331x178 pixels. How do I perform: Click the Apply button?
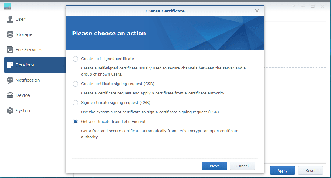pyautogui.click(x=282, y=170)
